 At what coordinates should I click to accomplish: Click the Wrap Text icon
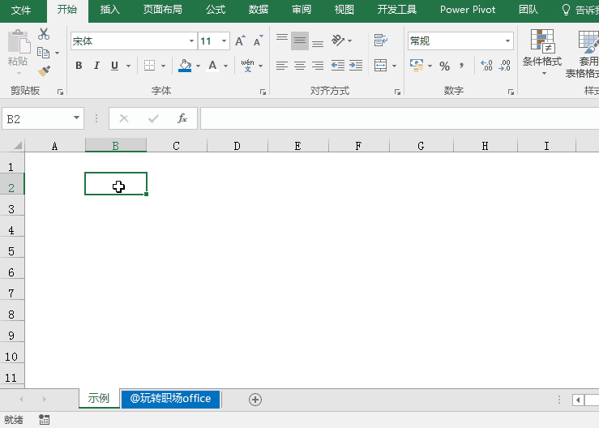[380, 41]
